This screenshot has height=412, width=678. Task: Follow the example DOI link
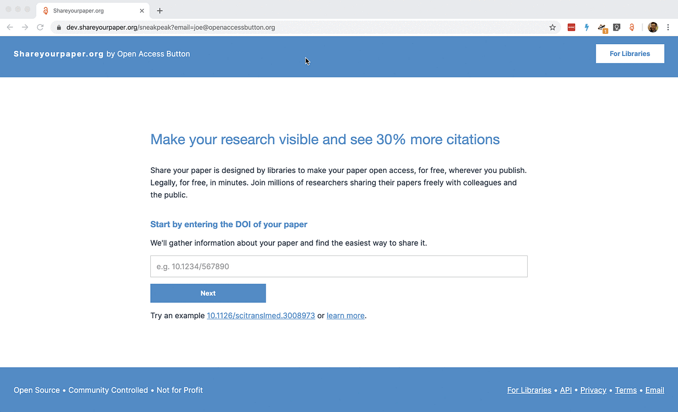click(260, 315)
